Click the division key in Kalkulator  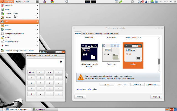pyautogui.click(x=59, y=78)
